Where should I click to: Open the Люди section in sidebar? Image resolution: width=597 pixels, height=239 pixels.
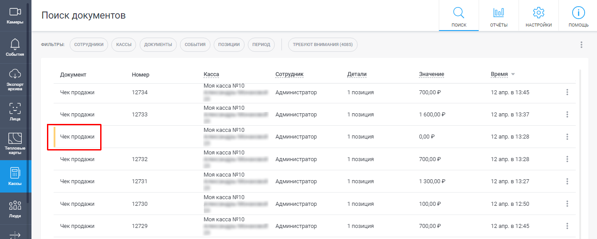16,208
